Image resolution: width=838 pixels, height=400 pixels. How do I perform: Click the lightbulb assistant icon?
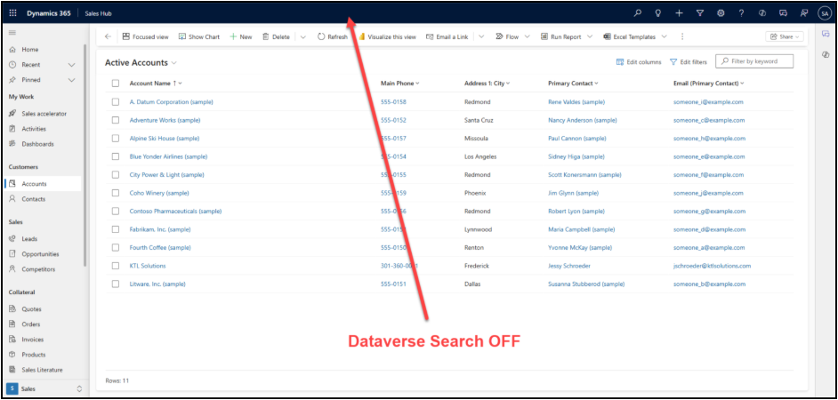click(x=658, y=12)
